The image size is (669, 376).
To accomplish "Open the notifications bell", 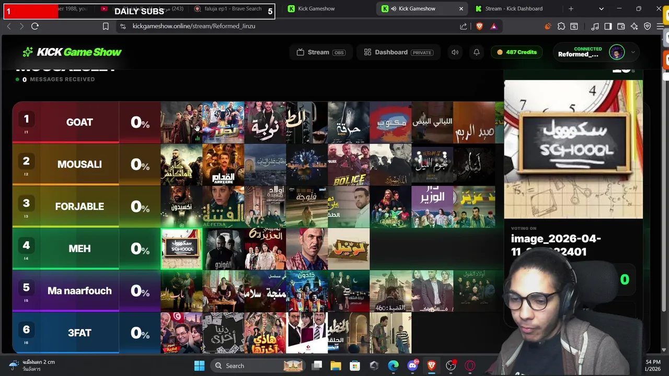I will (x=477, y=52).
